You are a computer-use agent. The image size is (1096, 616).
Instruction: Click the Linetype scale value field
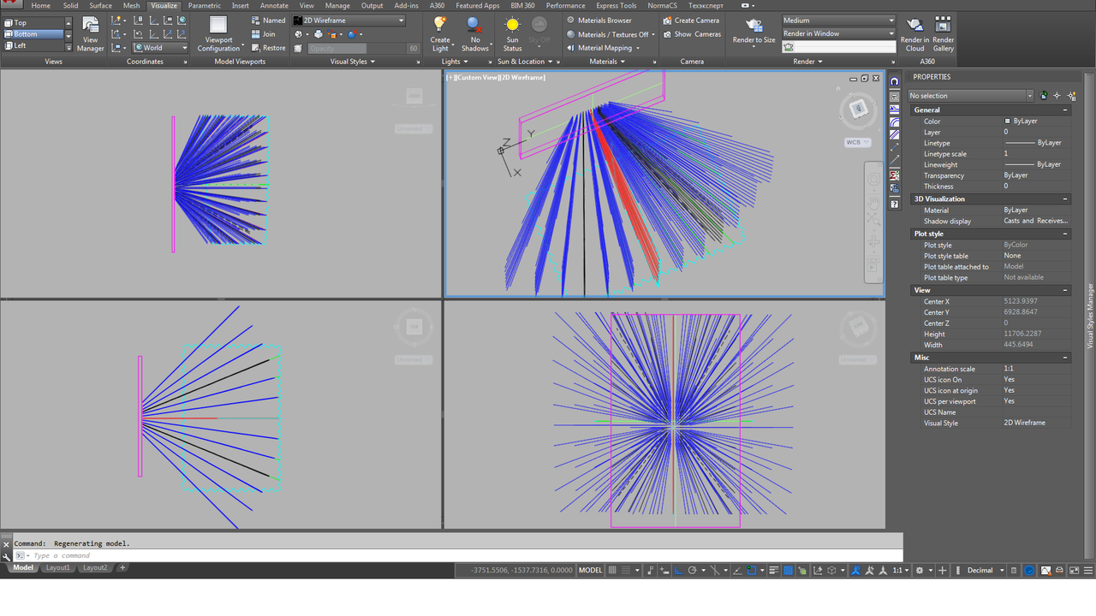pyautogui.click(x=1036, y=154)
